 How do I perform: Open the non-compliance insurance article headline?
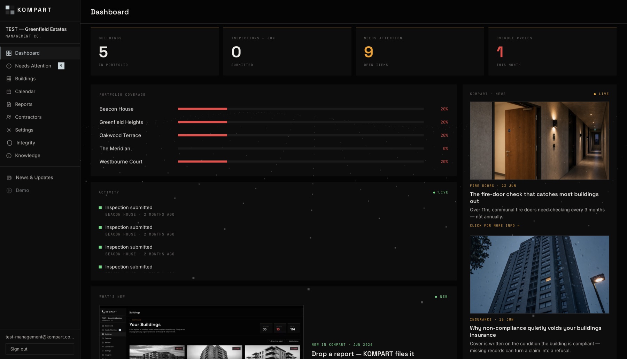535,332
